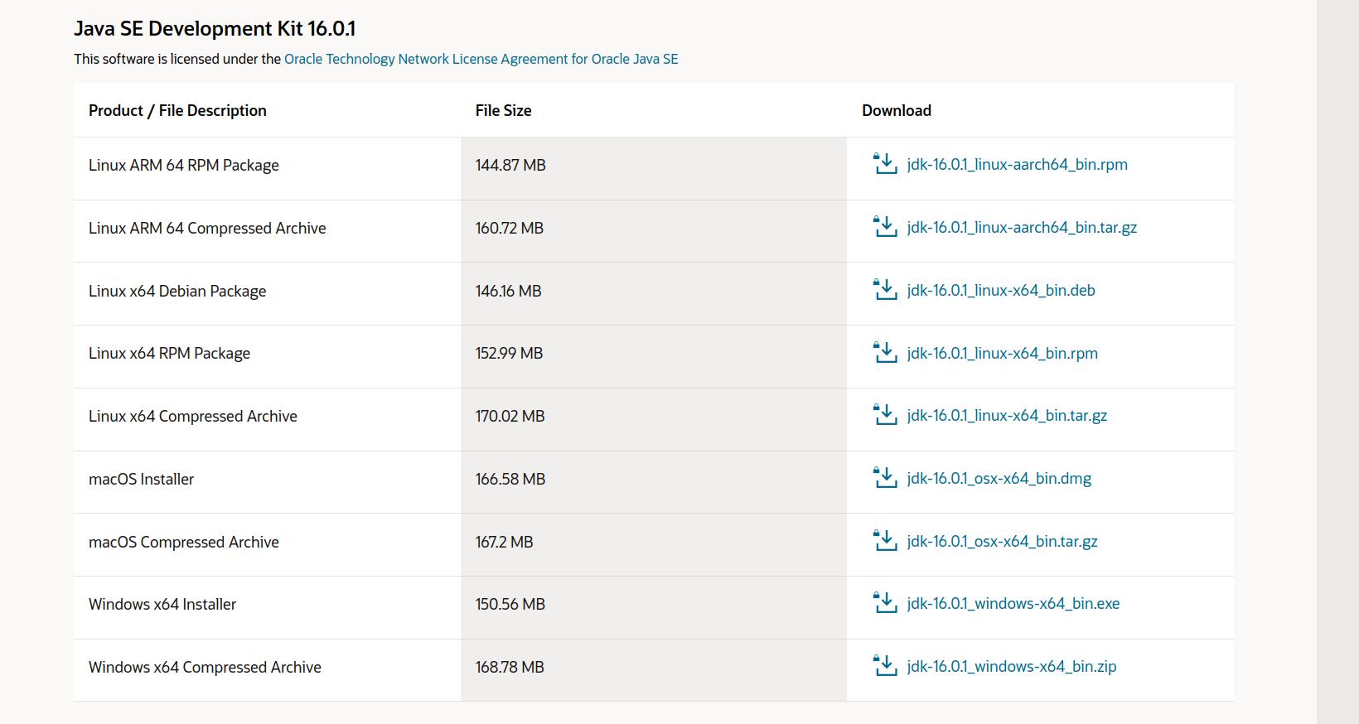
Task: Select the Windows x64 Compressed Archive label
Action: 205,667
